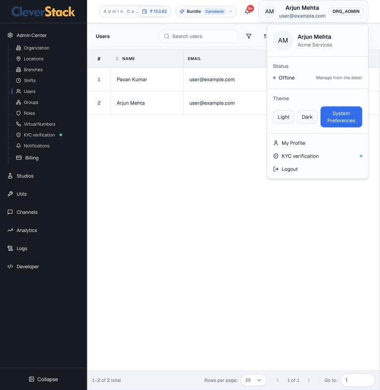Select the Dark theme option
This screenshot has height=390, width=380.
307,117
